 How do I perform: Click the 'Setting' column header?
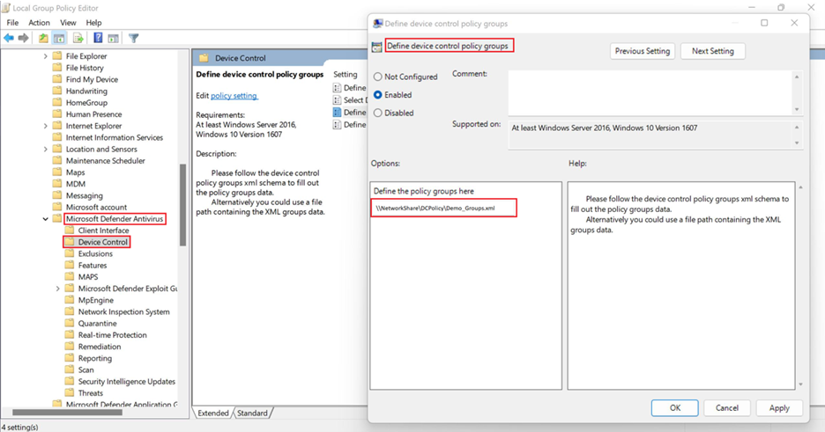(346, 75)
